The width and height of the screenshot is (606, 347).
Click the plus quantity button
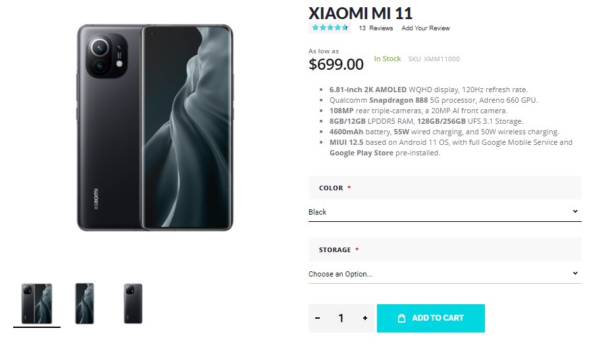[x=365, y=318]
